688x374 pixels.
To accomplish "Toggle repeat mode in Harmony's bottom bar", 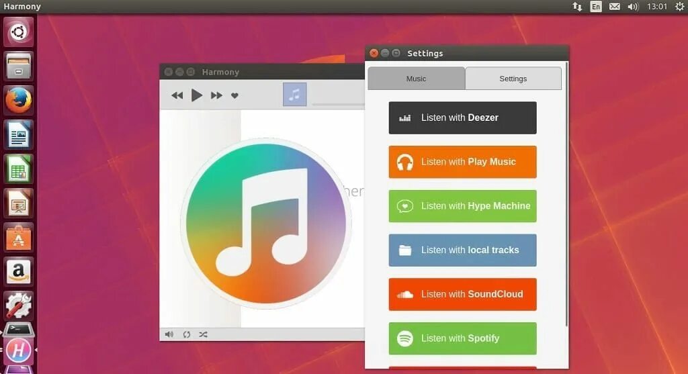I will [x=187, y=334].
